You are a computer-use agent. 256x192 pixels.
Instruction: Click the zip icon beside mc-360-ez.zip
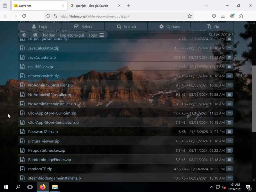tap(22, 66)
